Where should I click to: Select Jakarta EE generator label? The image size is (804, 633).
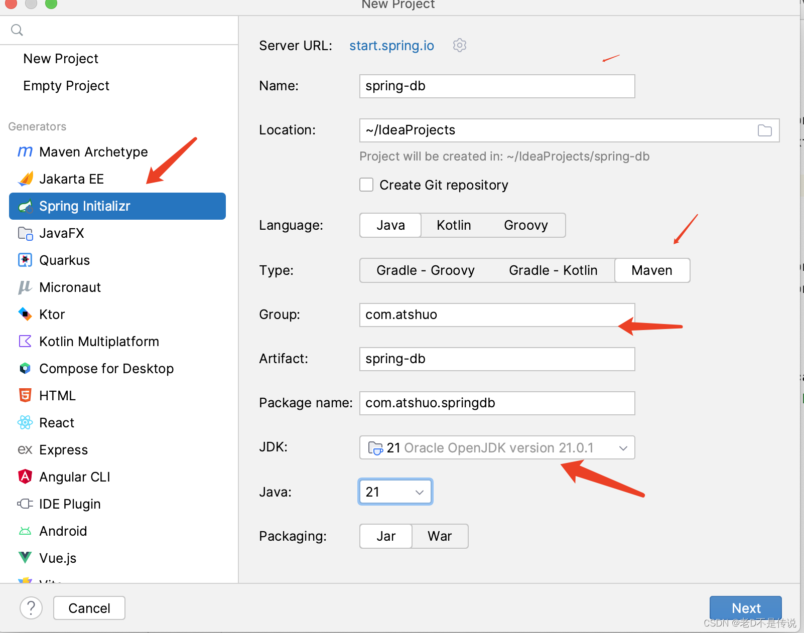tap(72, 179)
